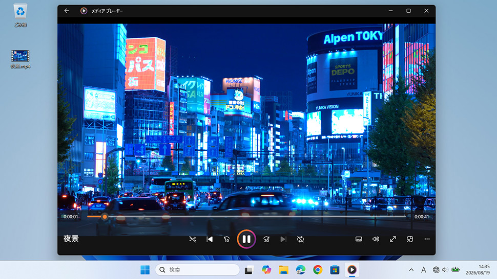Go to next track button
Image resolution: width=497 pixels, height=279 pixels.
(283, 239)
